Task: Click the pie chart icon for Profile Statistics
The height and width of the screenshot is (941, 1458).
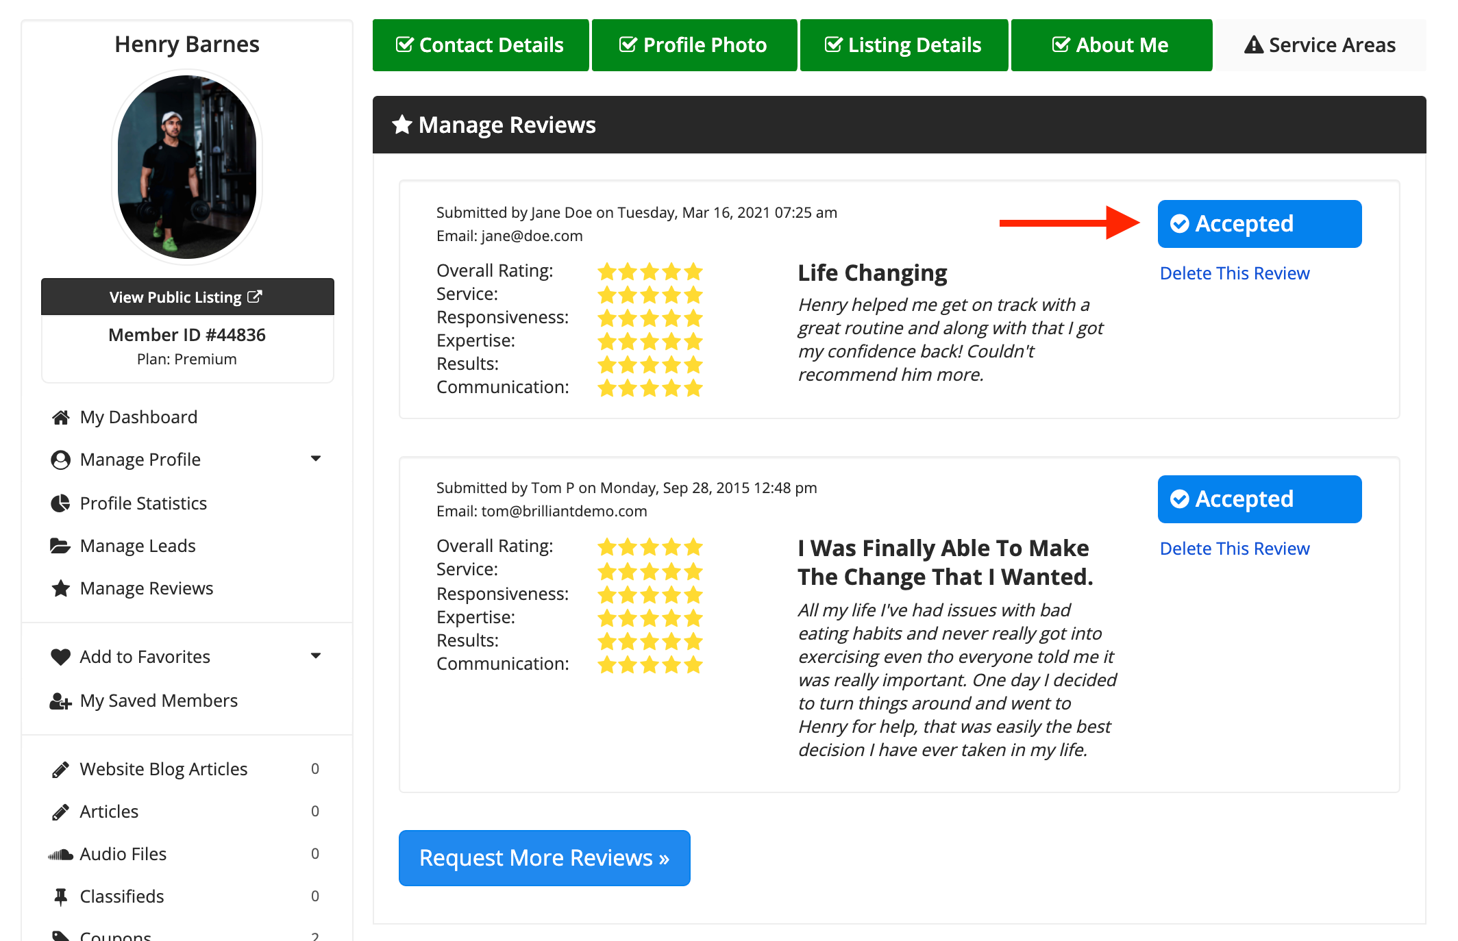Action: (60, 503)
